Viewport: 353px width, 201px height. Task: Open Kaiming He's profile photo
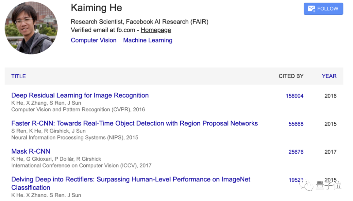pos(31,28)
